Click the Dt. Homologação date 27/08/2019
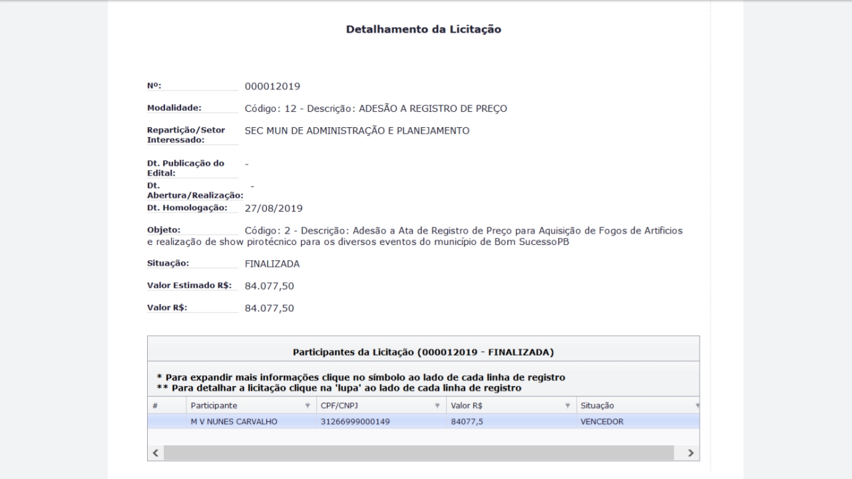The height and width of the screenshot is (479, 852). (x=274, y=208)
